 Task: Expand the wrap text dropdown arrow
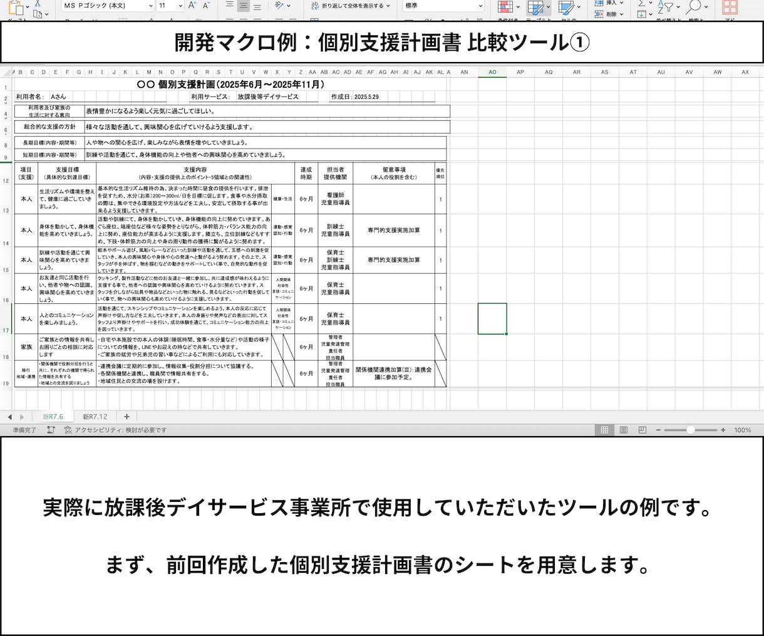pyautogui.click(x=388, y=6)
